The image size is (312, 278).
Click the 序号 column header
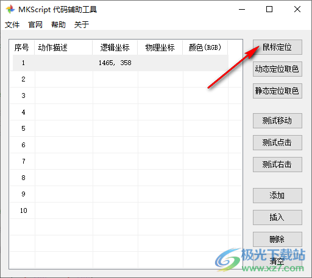22,47
